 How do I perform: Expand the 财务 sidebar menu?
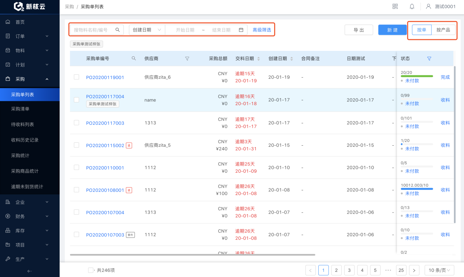[x=47, y=216]
